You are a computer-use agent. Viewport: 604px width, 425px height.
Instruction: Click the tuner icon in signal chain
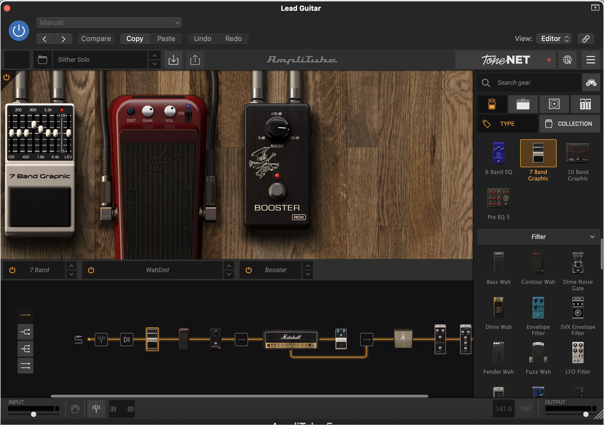click(x=101, y=339)
